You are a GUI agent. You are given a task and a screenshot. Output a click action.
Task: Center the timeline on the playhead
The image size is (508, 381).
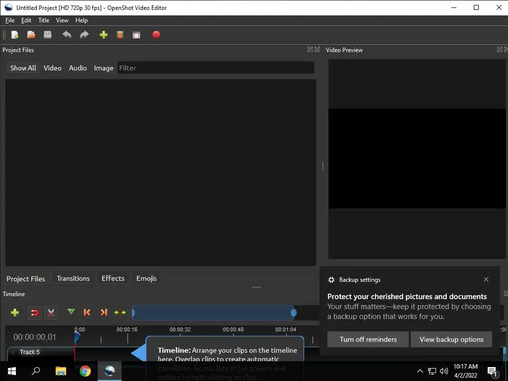[120, 313]
